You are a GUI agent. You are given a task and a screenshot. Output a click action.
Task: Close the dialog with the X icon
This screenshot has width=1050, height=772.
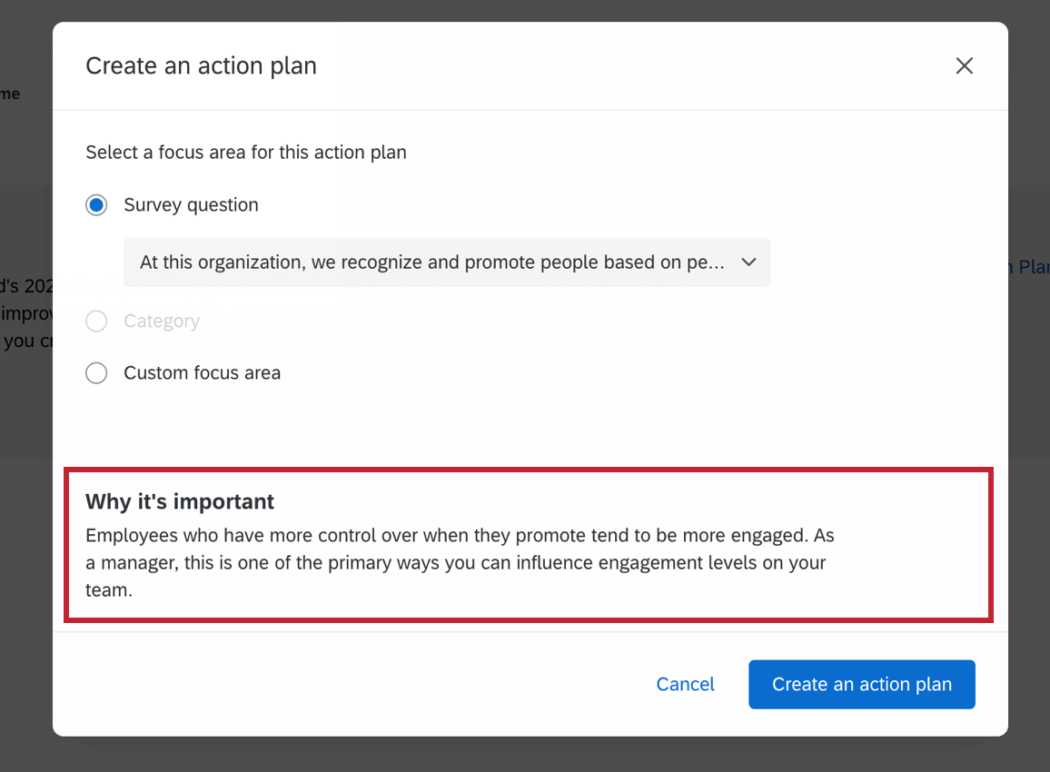(x=964, y=65)
